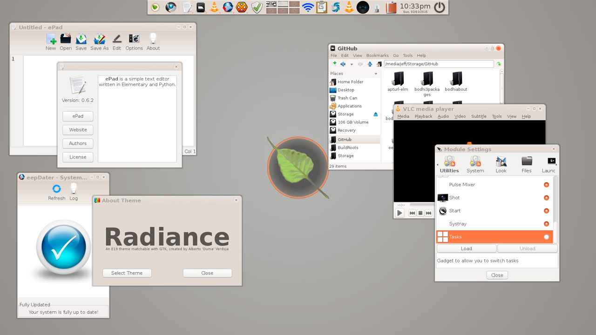Screen dimensions: 596x335
Task: Open the back-history dropdown arrow in file manager
Action: click(352, 64)
